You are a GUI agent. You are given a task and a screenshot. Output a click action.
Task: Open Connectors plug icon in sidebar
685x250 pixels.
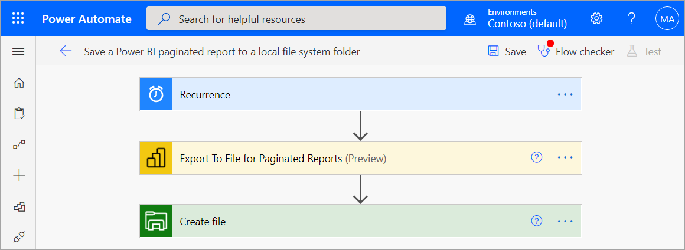point(19,238)
